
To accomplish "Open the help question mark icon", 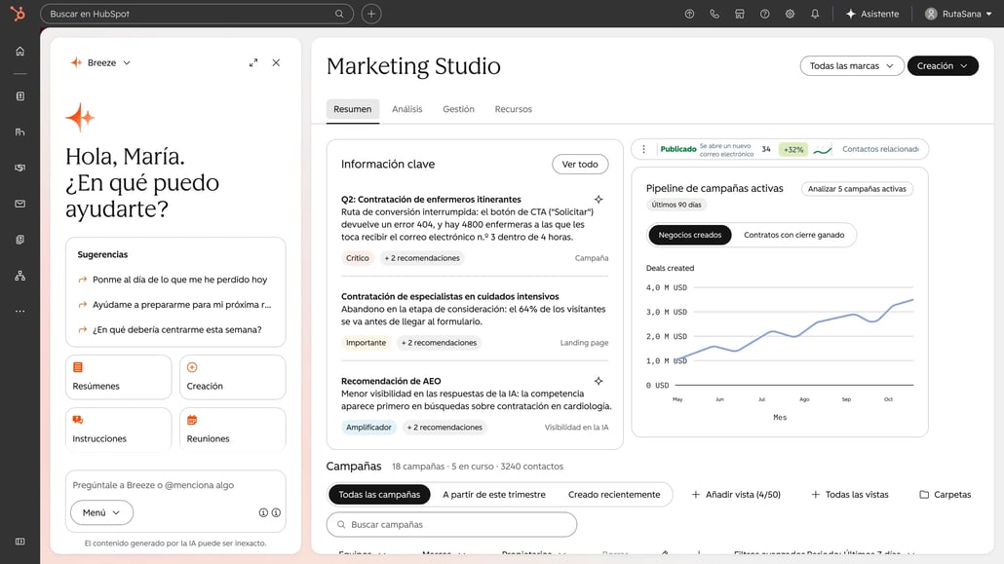I will pyautogui.click(x=764, y=14).
